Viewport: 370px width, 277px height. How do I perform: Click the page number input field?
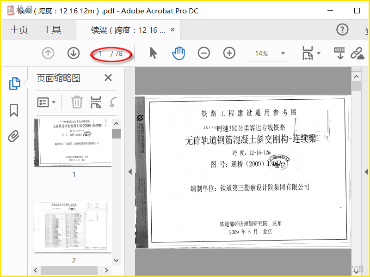(x=100, y=54)
